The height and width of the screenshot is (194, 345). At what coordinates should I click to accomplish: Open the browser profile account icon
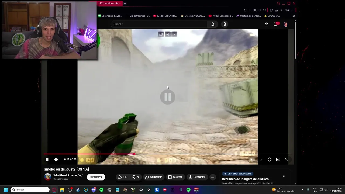click(276, 10)
